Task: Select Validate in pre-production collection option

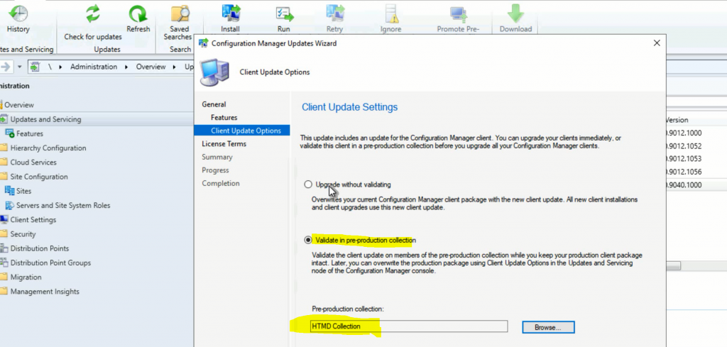Action: 308,240
